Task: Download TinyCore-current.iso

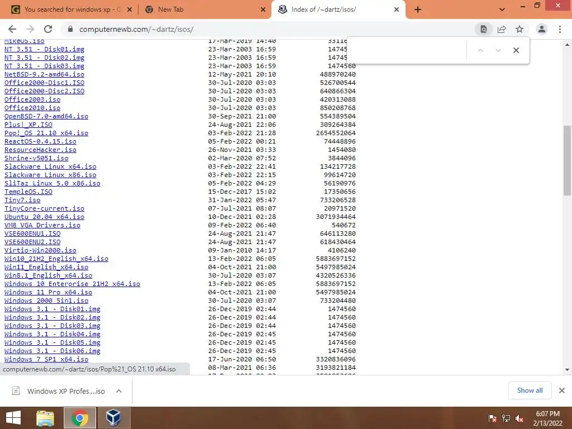Action: click(x=44, y=208)
